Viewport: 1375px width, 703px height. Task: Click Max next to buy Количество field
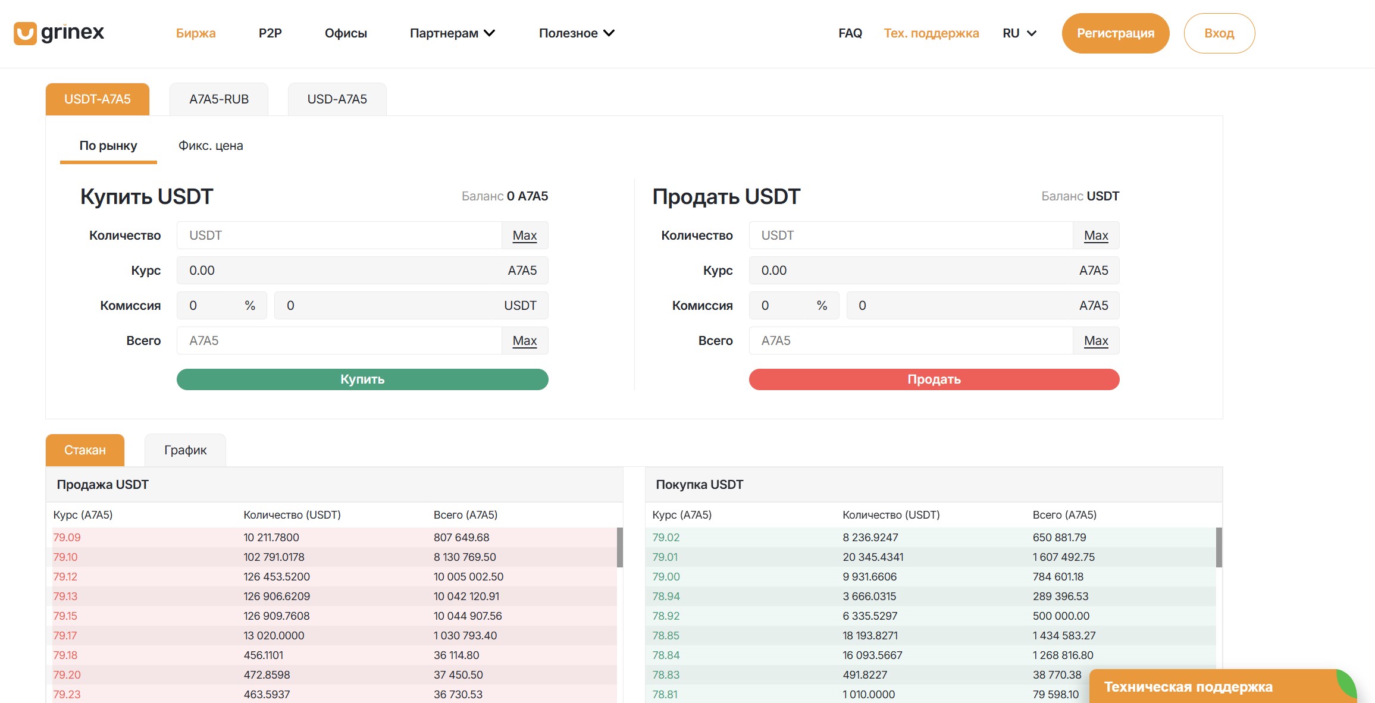tap(524, 236)
